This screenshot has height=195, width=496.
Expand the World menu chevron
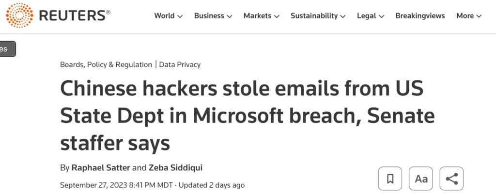180,16
